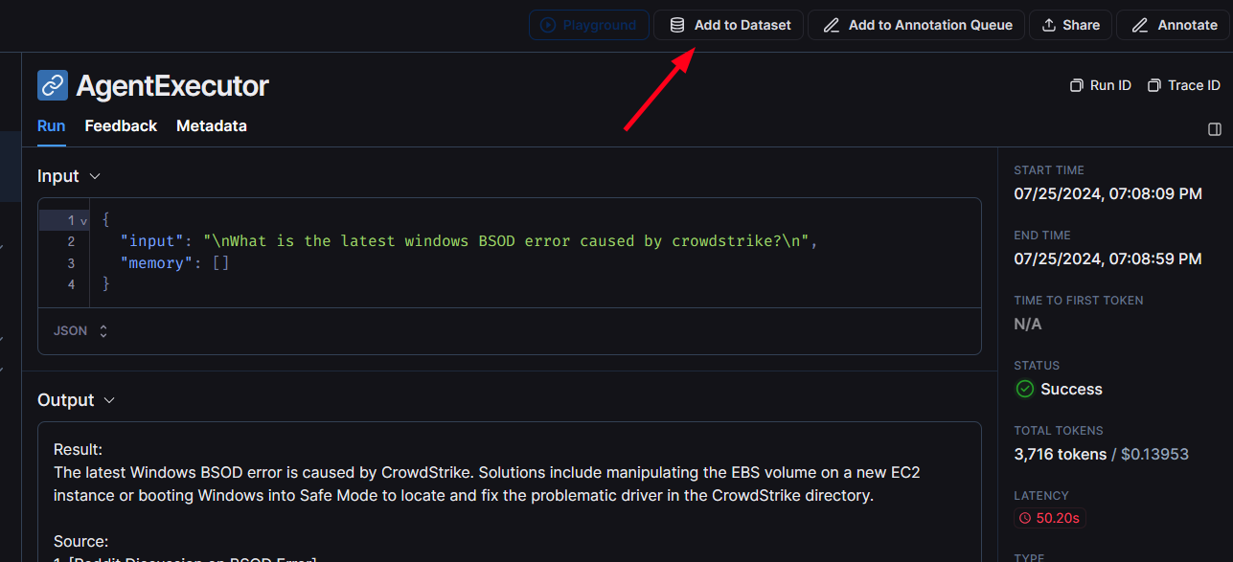Click the Add to Dataset button
Viewport: 1233px width, 562px height.
[x=728, y=25]
